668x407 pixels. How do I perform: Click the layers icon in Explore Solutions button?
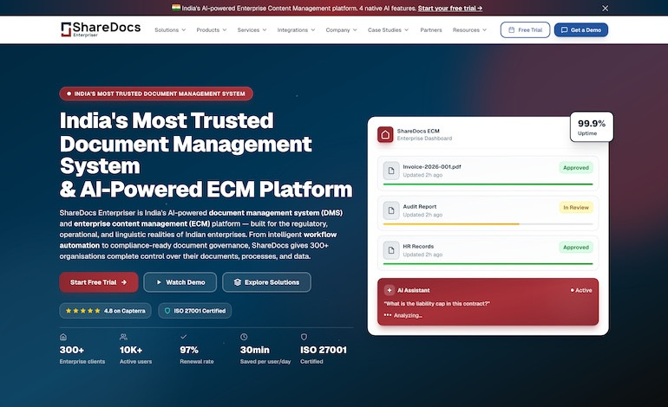[238, 282]
